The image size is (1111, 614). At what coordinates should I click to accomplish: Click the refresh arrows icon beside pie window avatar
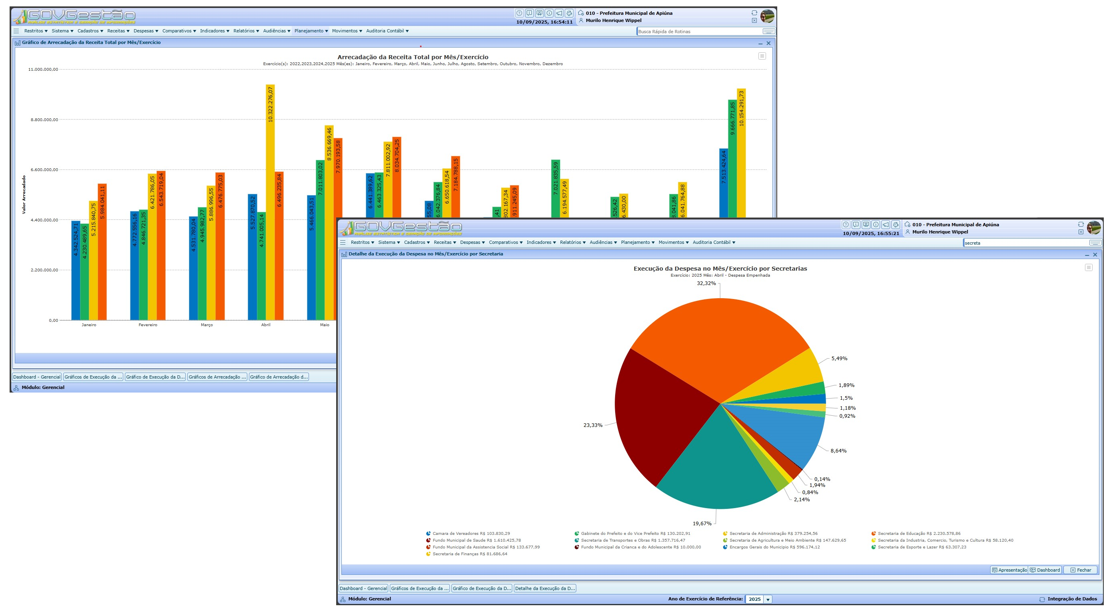[x=1081, y=225]
